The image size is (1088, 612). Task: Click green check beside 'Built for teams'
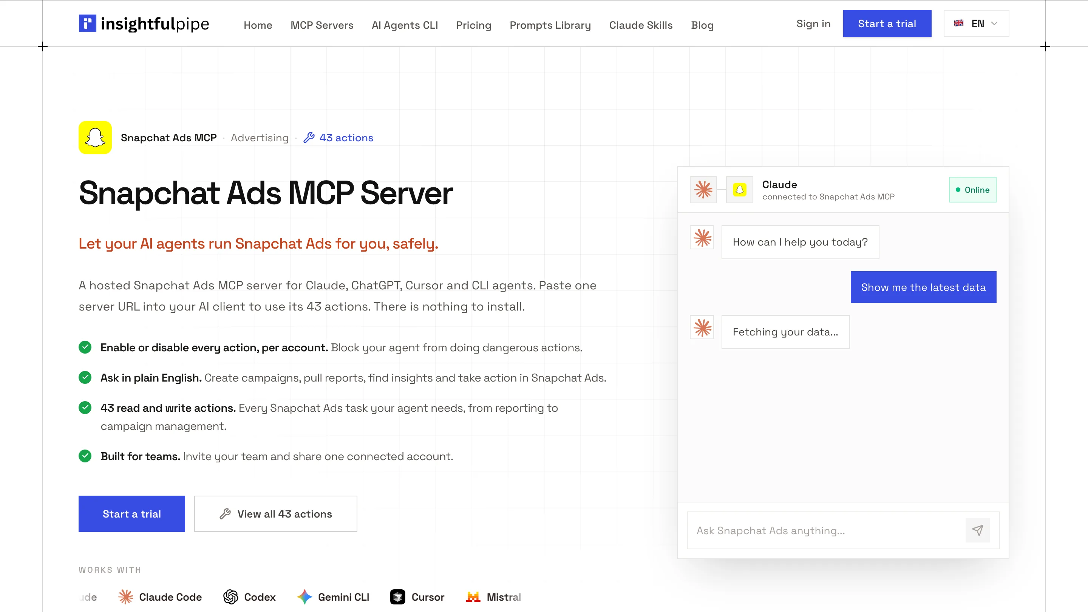[x=85, y=456]
